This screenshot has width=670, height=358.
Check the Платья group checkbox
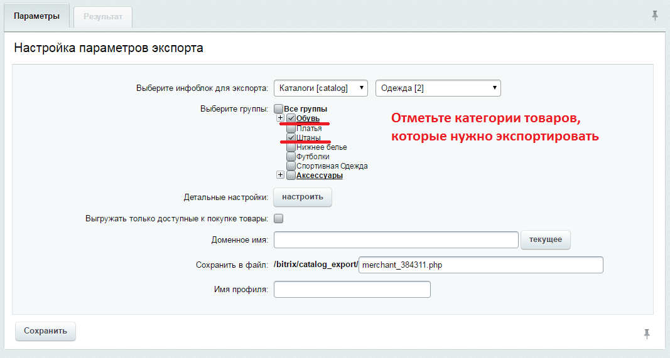pos(291,128)
